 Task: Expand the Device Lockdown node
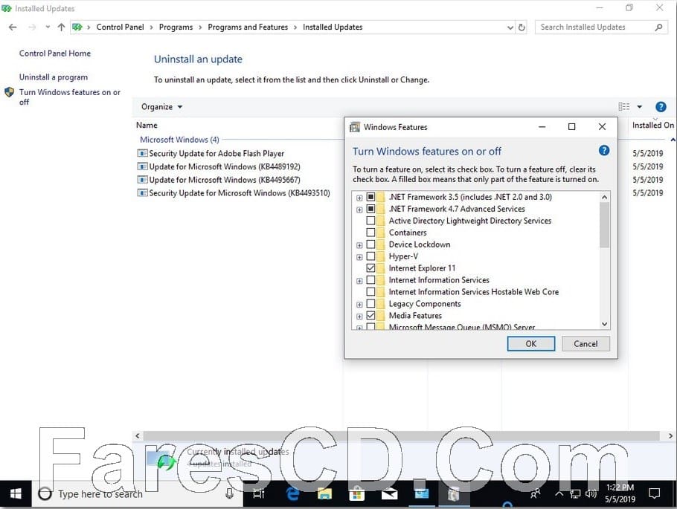[x=359, y=245]
